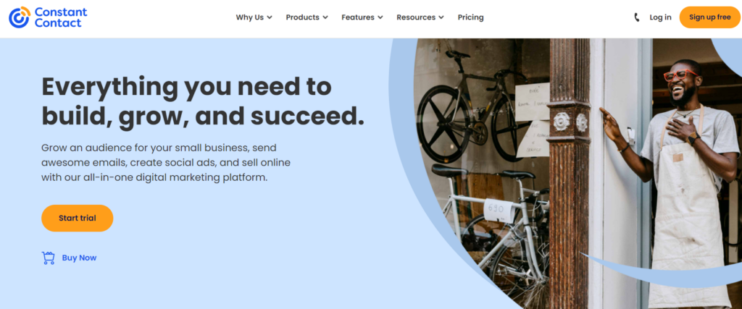Open the Products menu
Screen dimensions: 742x309
307,17
